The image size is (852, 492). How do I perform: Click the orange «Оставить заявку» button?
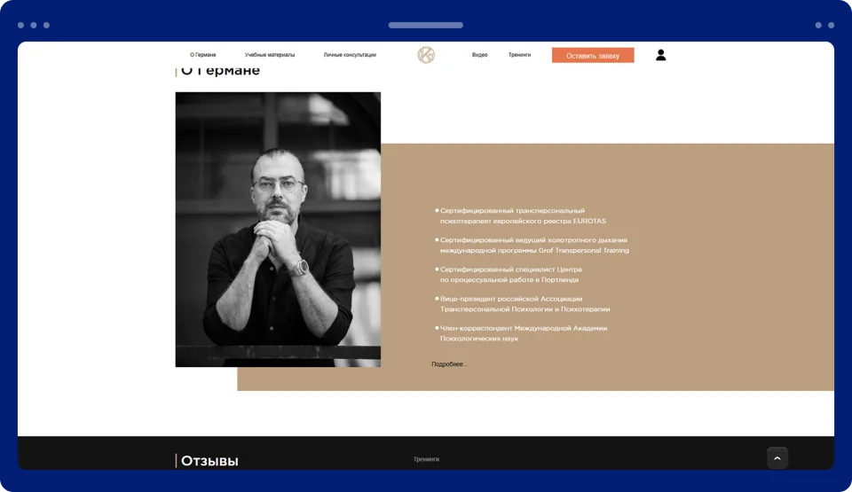click(x=593, y=55)
